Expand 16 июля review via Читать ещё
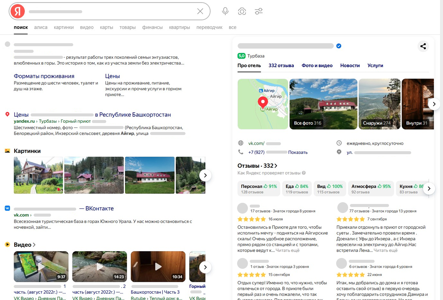The image size is (443, 300). 288,250
